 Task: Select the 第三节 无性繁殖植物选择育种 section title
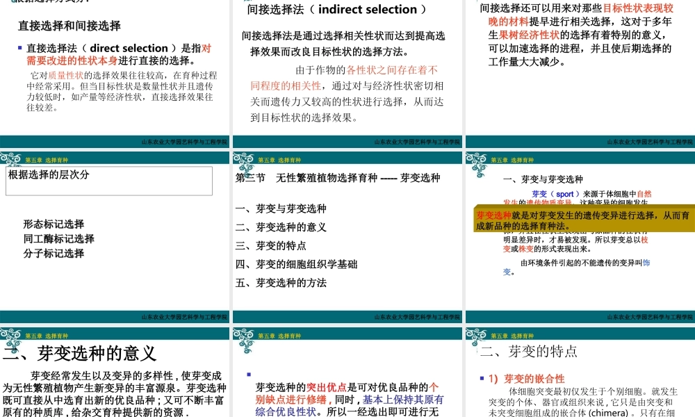click(x=337, y=177)
